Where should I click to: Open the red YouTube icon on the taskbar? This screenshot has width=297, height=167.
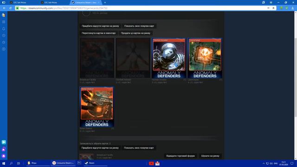[151, 163]
